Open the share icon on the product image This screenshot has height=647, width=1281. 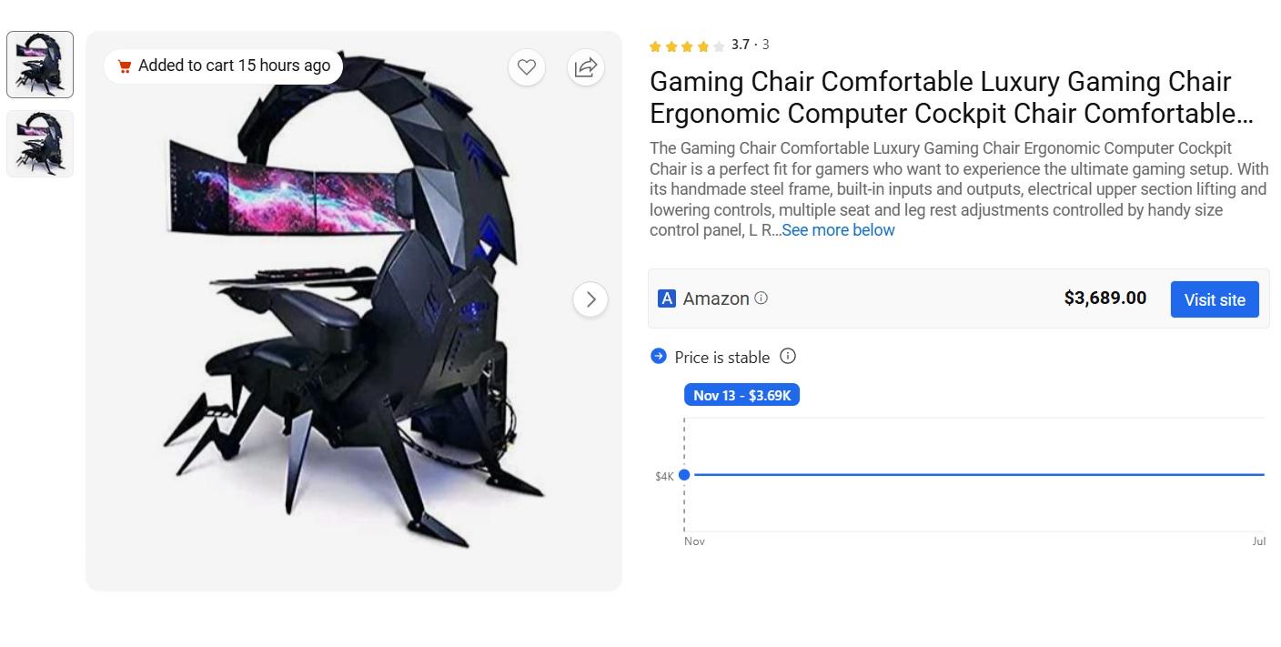pyautogui.click(x=586, y=67)
